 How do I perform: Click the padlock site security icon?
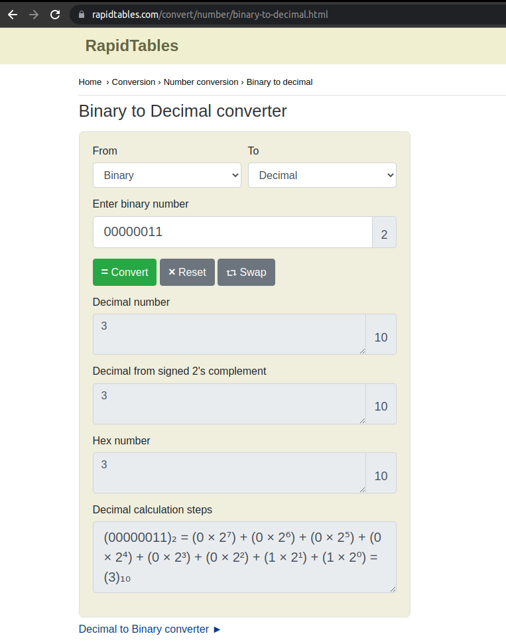82,14
